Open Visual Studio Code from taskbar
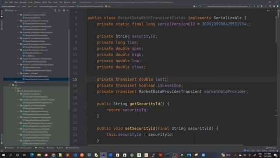 (75, 155)
